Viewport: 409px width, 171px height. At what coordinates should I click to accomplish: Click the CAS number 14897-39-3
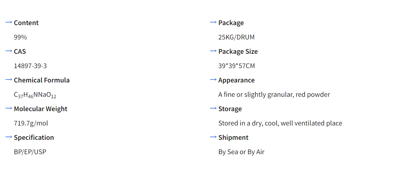[30, 66]
